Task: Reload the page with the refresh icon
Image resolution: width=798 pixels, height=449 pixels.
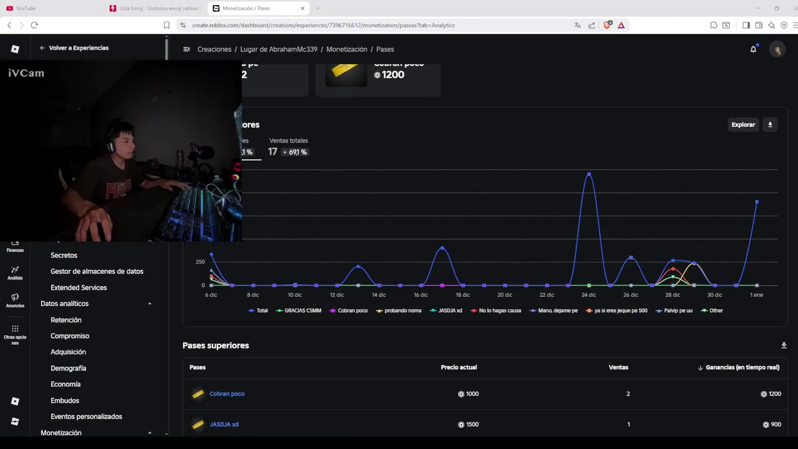Action: 34,25
